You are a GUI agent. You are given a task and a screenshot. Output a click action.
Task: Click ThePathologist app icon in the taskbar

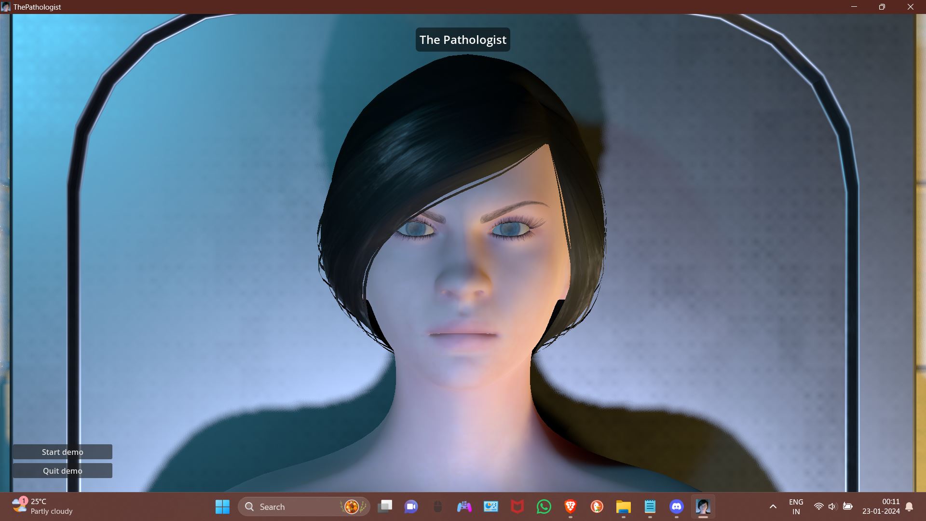(x=703, y=507)
